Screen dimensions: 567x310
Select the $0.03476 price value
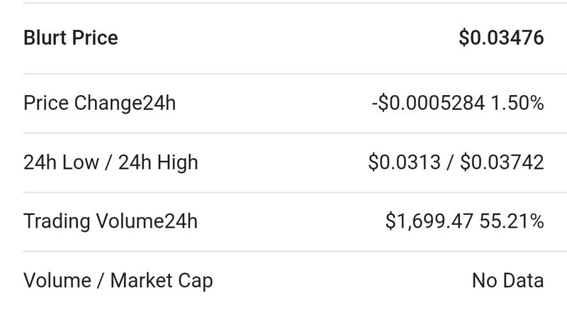(x=501, y=38)
